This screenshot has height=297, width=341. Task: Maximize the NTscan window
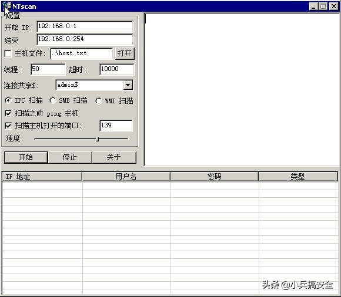pyautogui.click(x=323, y=6)
